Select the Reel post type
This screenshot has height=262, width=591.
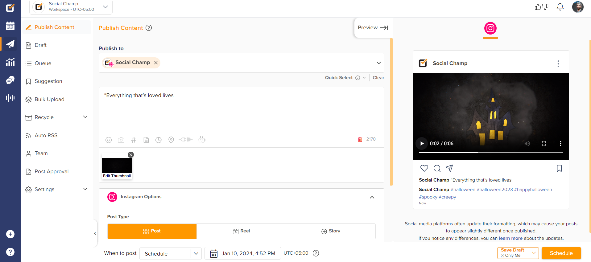(x=241, y=231)
